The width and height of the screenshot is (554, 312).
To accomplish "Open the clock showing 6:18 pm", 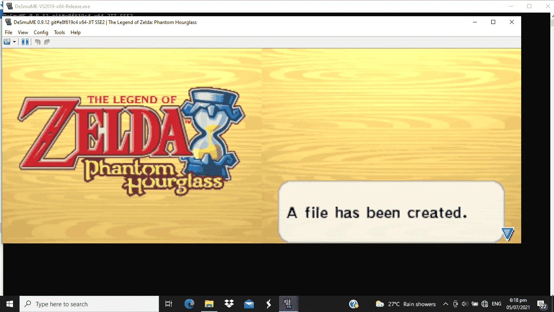I will tap(517, 304).
